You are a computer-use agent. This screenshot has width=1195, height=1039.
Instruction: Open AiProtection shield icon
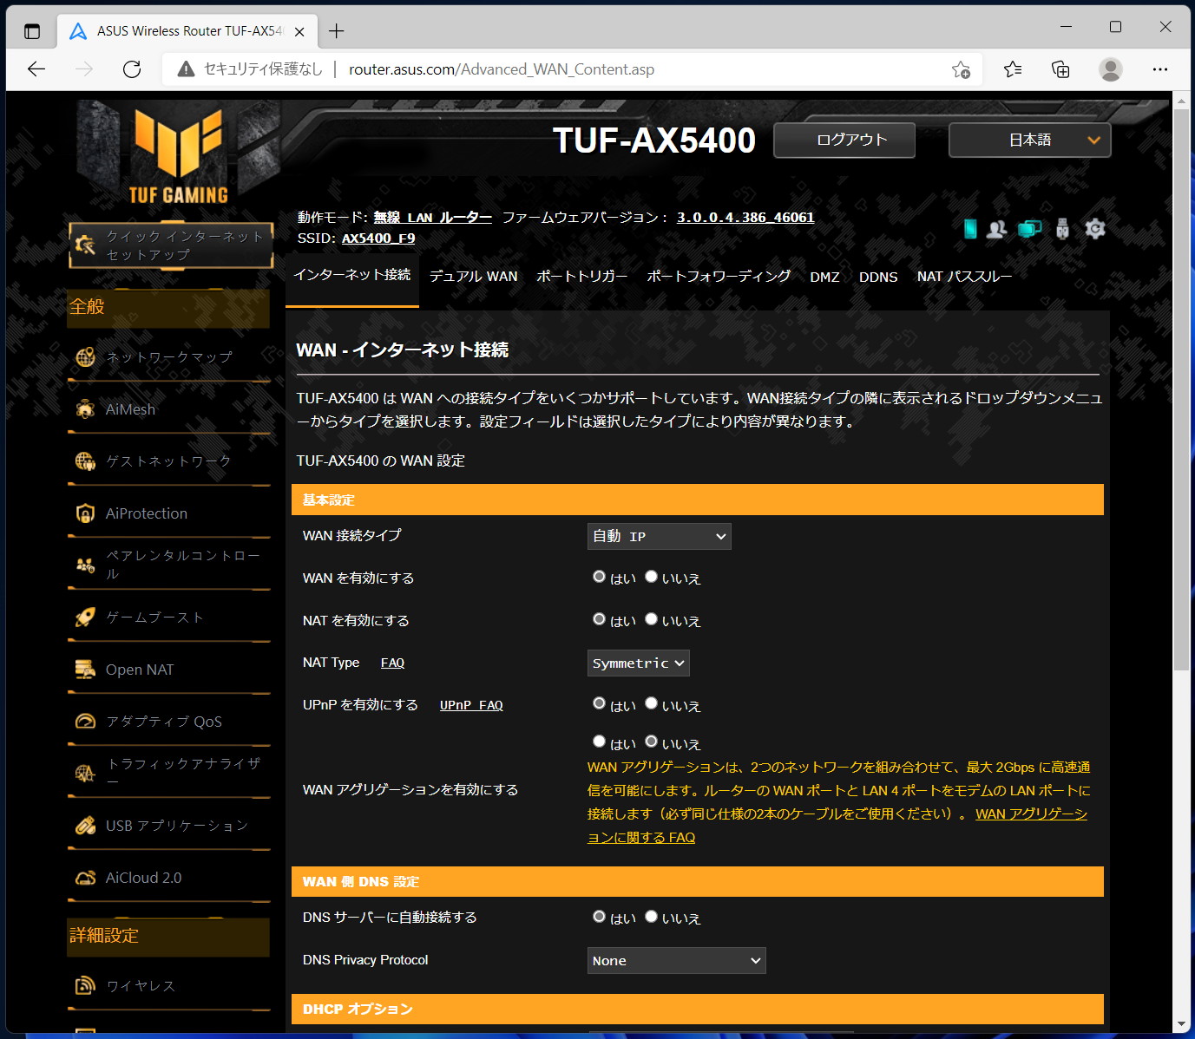[x=85, y=513]
